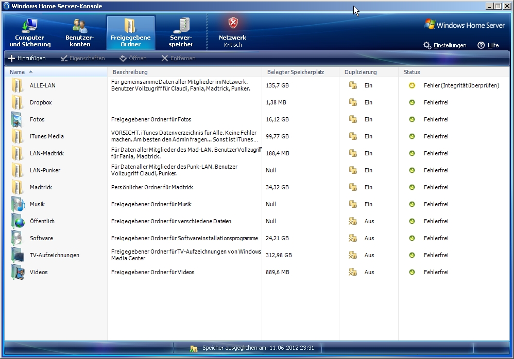The image size is (514, 359).
Task: Select Madtrick folder icon
Action: [x=17, y=188]
